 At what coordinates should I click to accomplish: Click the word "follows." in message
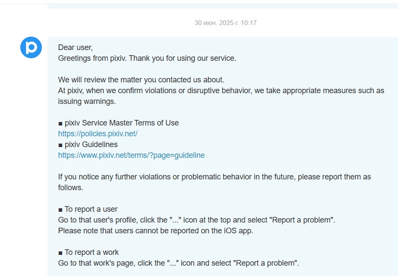click(70, 188)
